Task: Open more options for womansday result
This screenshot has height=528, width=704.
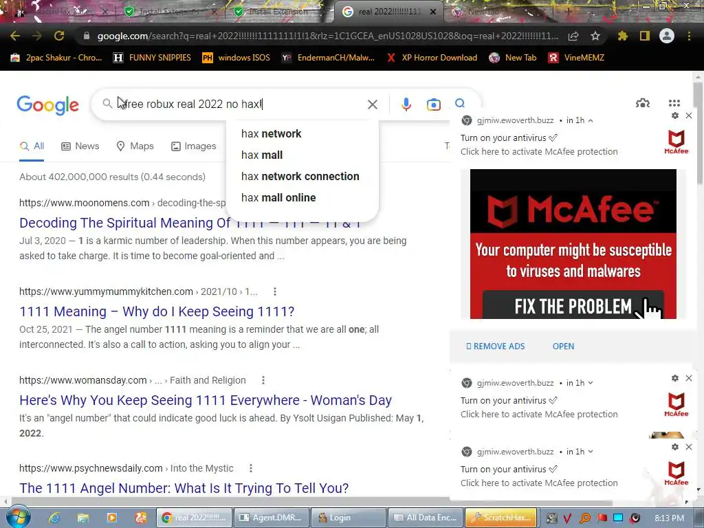Action: pyautogui.click(x=263, y=380)
